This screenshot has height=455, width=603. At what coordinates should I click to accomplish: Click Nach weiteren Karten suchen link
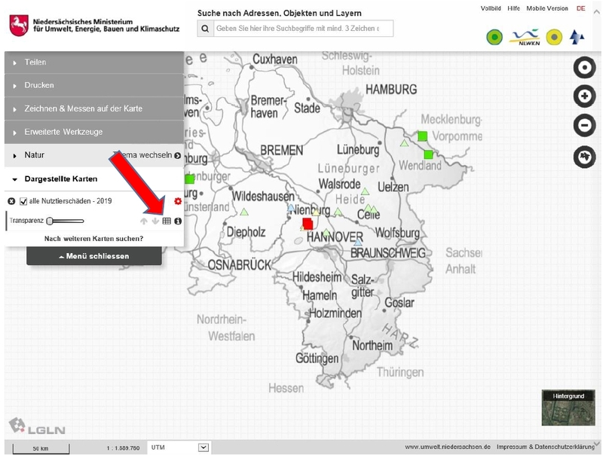pos(93,239)
